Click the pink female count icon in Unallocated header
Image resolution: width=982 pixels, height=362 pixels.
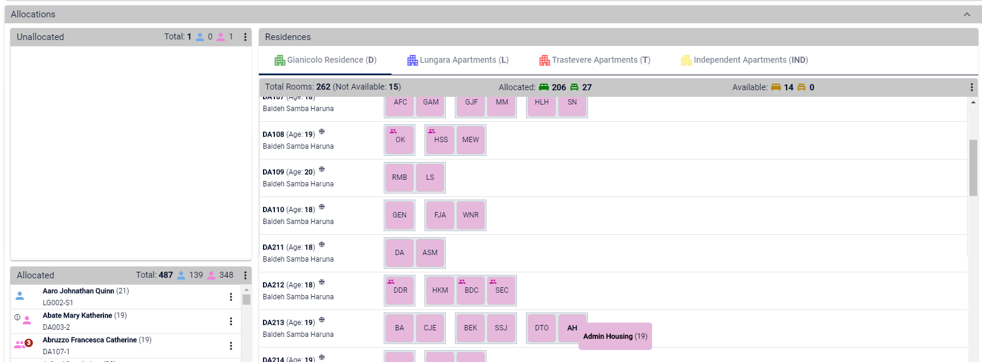pos(221,37)
